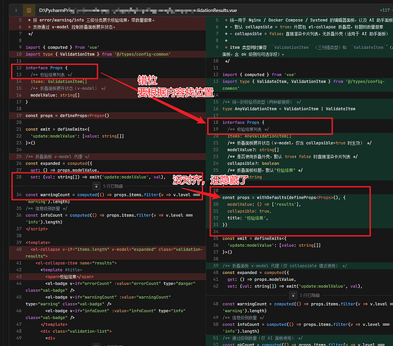Expand the 5 hidden lines in the right pane
Screen dimensions: 393x346
tap(292, 295)
